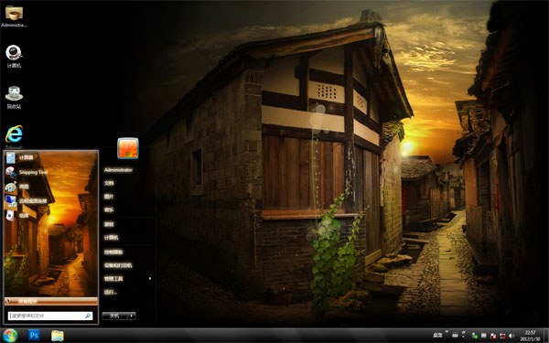Image resolution: width=549 pixels, height=343 pixels.
Task: Expand the 管理工具 submenu arrow
Action: tap(150, 279)
